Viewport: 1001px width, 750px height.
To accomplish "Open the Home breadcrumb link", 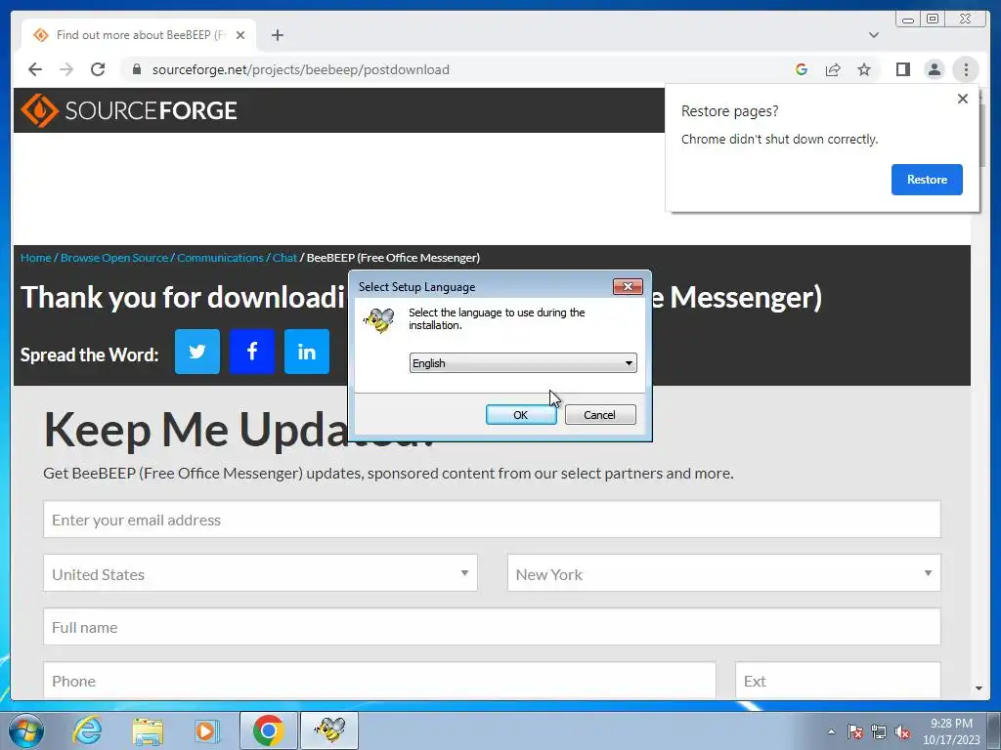I will click(36, 258).
